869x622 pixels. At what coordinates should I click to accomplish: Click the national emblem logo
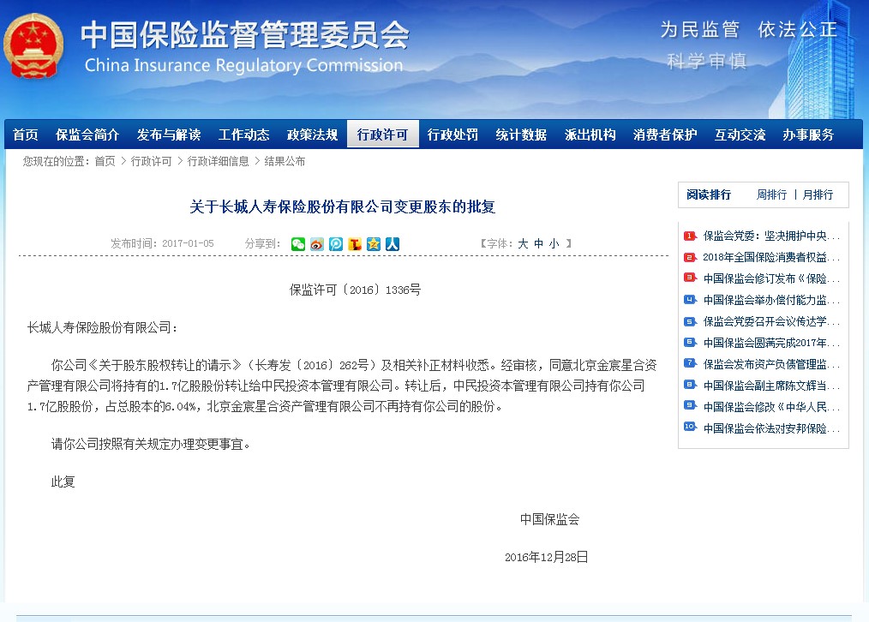tap(33, 46)
